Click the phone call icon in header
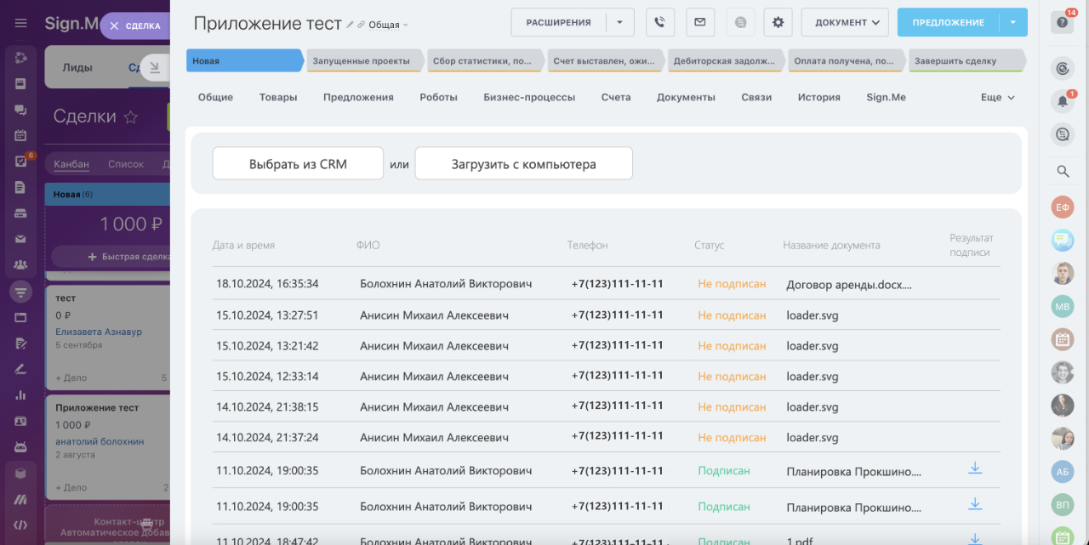Viewport: 1089px width, 545px height. 660,22
